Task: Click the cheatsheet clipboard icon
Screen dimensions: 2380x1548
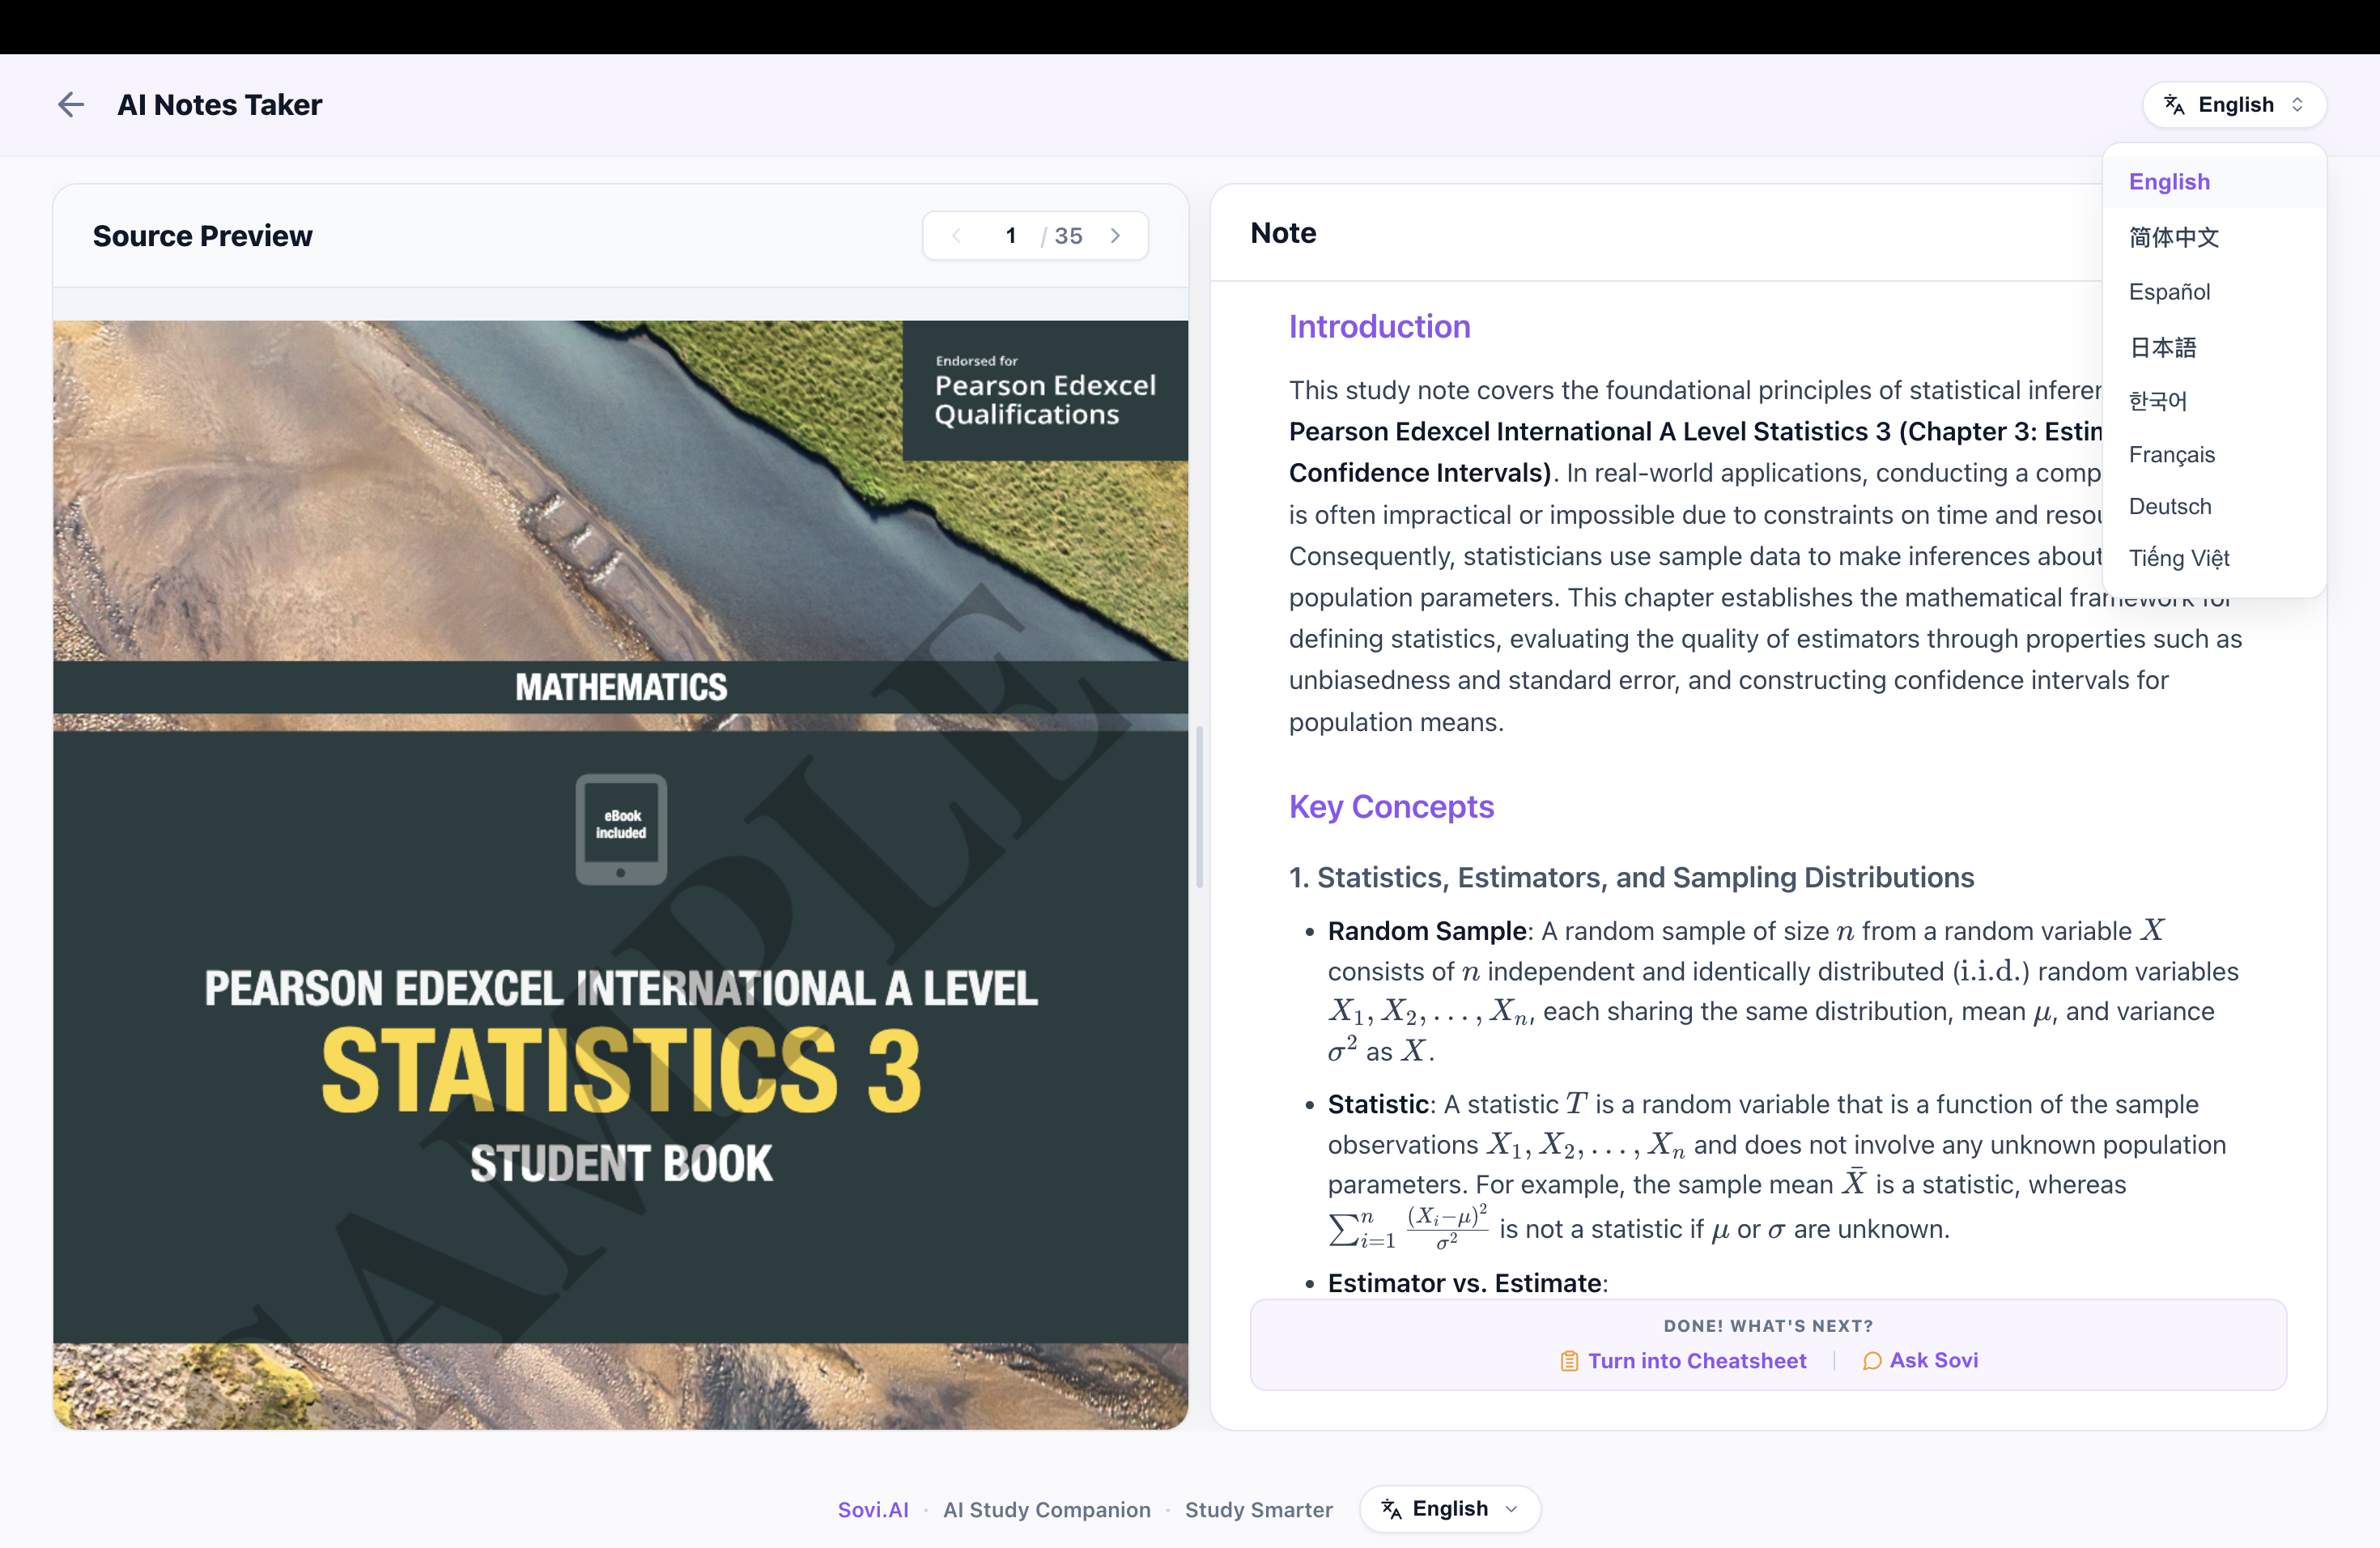Action: [x=1569, y=1361]
